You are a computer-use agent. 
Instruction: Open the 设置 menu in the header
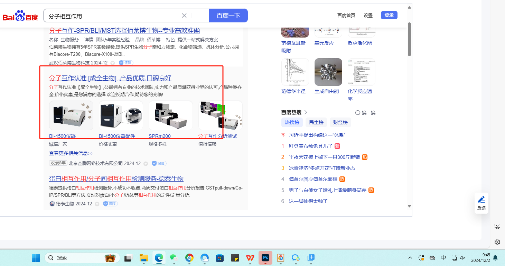point(368,16)
